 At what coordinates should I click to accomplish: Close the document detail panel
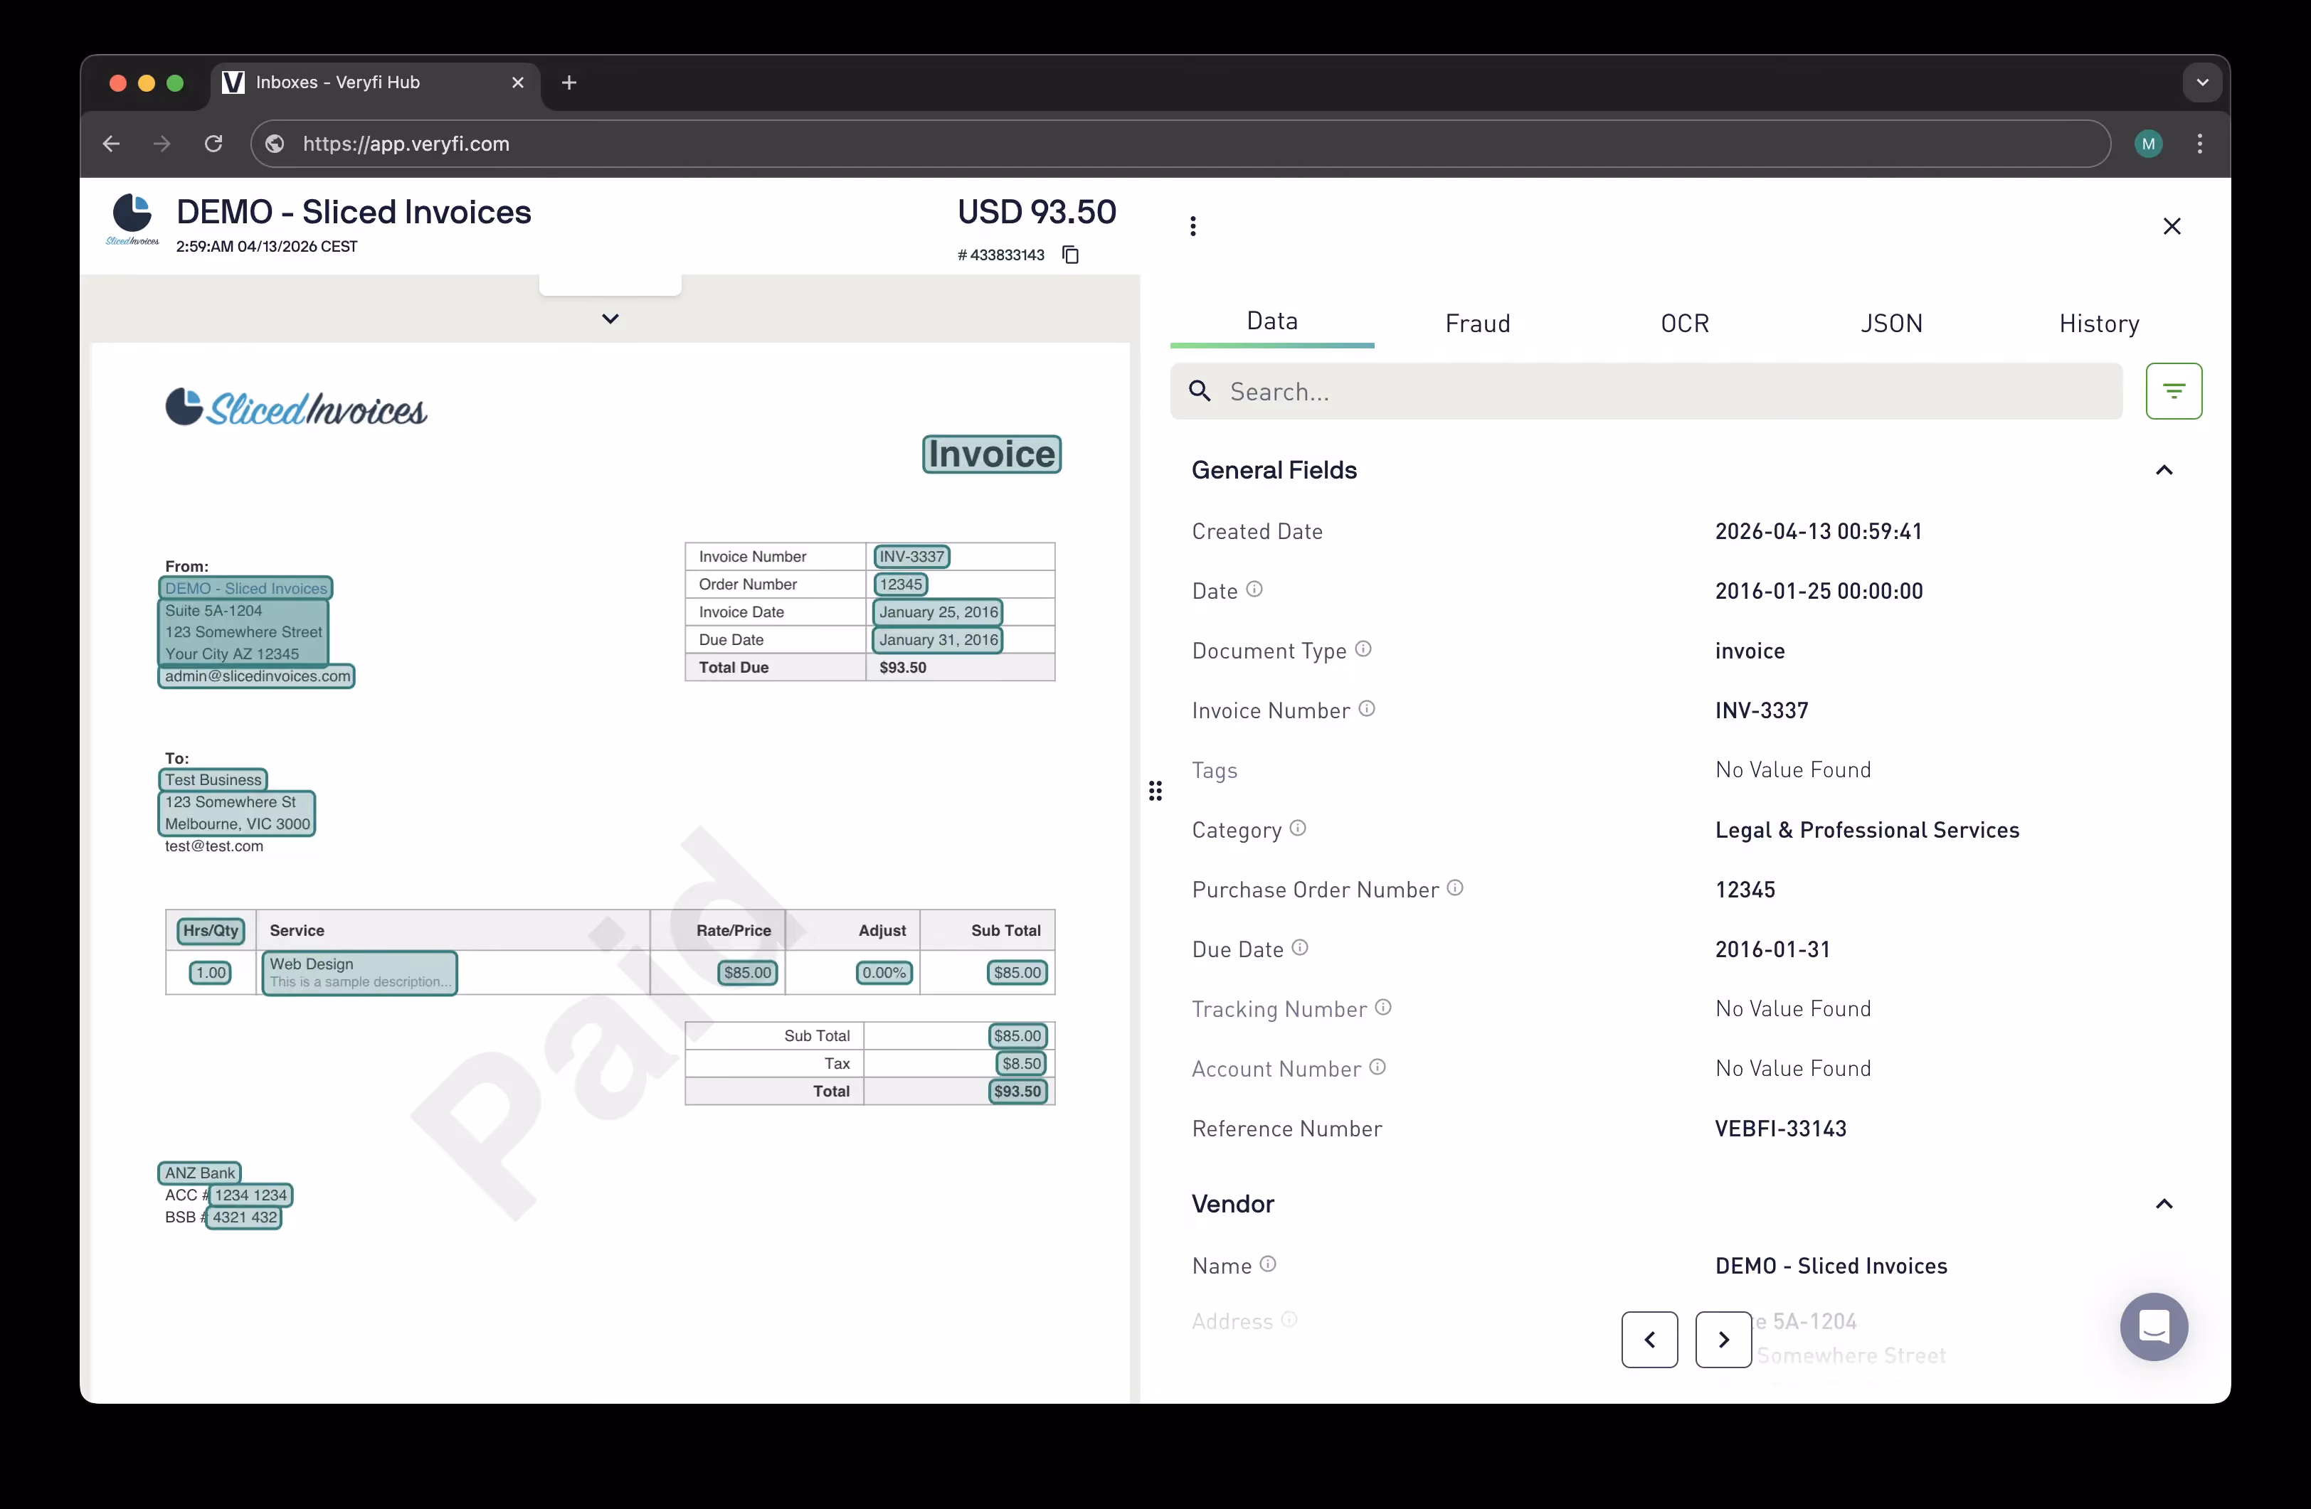point(2172,226)
